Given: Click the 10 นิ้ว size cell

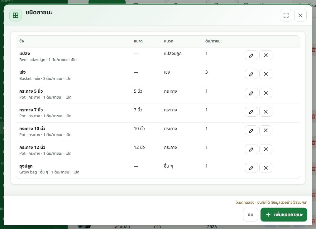Looking at the screenshot, I should [139, 129].
